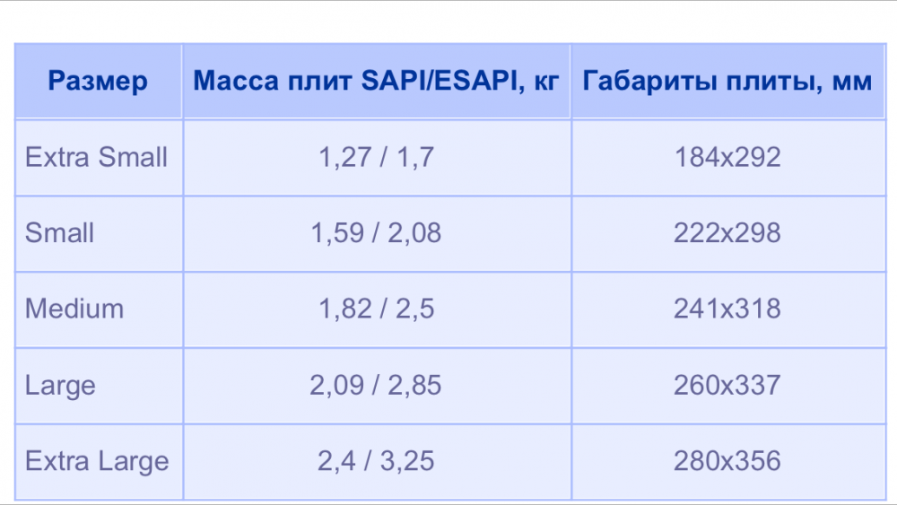Click the 'кг' unit in the mass header

pyautogui.click(x=545, y=83)
